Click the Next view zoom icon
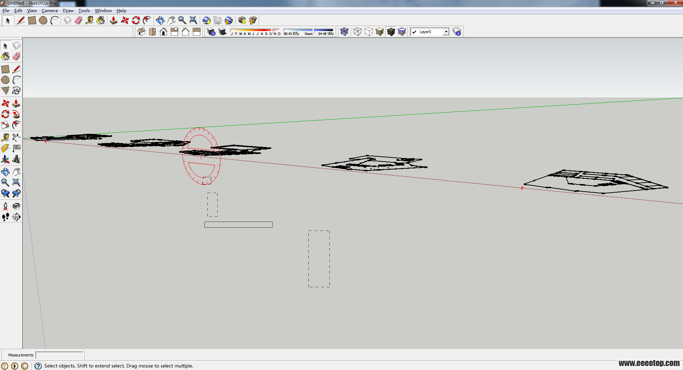Screen dimensions: 683x370 (x=16, y=193)
